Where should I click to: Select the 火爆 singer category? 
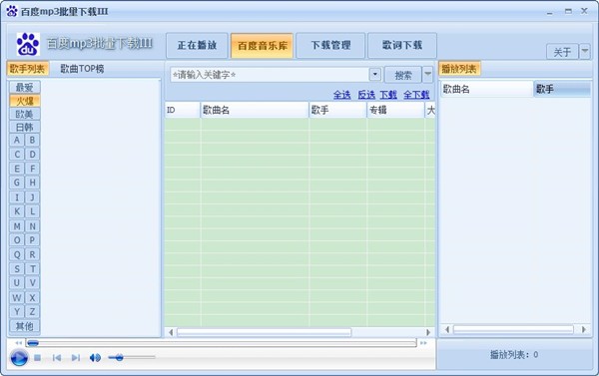(x=24, y=101)
